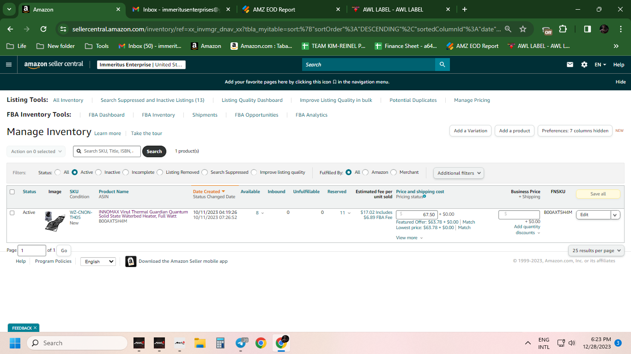The width and height of the screenshot is (631, 354).
Task: Click the search magnifier button in header
Action: pyautogui.click(x=442, y=65)
